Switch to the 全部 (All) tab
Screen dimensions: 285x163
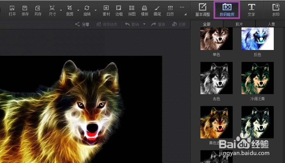207,24
